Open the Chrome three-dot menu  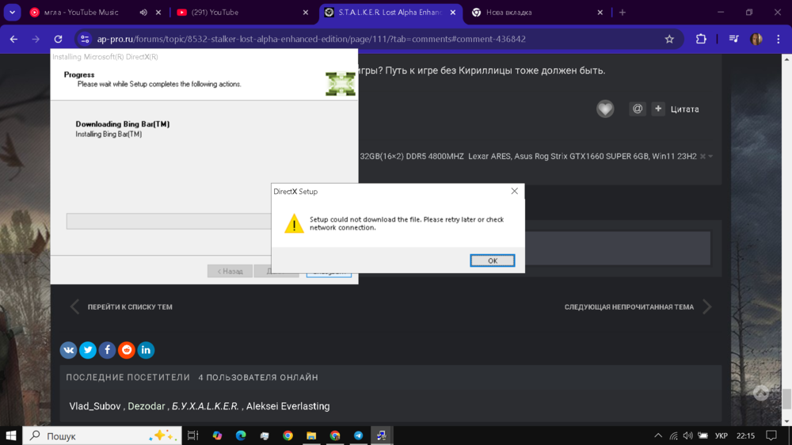click(779, 39)
